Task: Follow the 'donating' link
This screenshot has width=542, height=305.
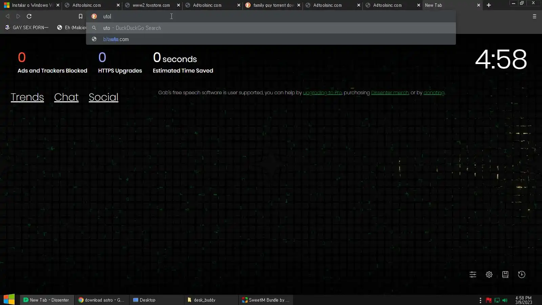Action: [x=434, y=93]
